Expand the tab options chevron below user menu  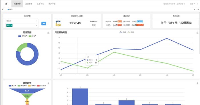(x=198, y=9)
